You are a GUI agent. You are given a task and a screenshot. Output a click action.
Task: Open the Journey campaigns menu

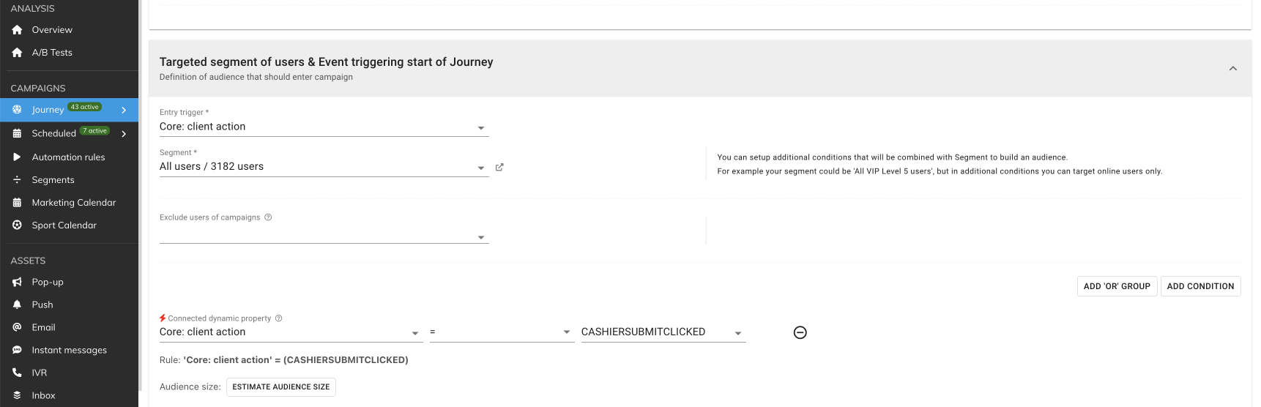(69, 110)
